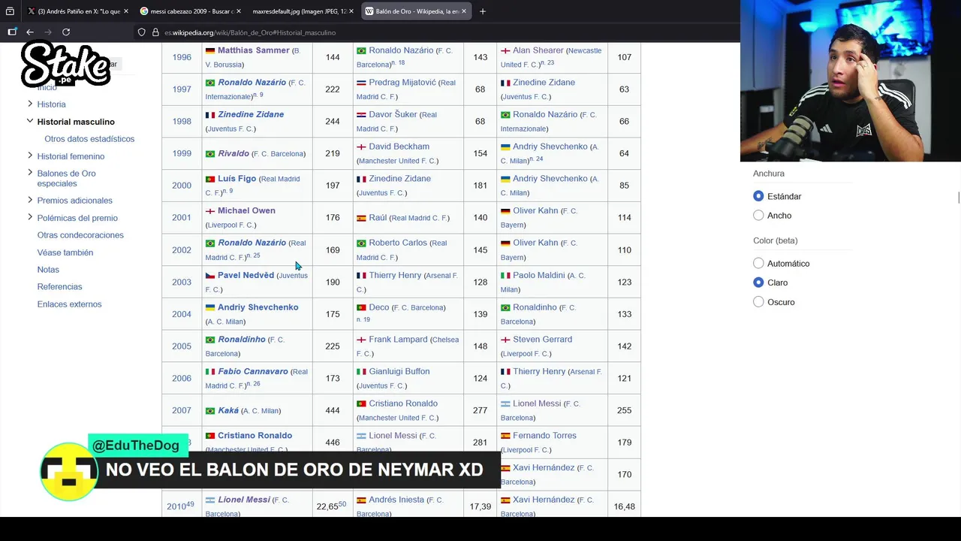Reload the page with refresh icon
Image resolution: width=961 pixels, height=541 pixels.
point(66,32)
